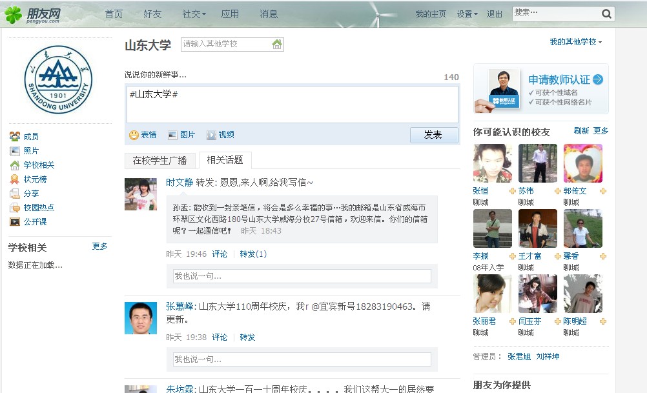Viewport: 647px width, 393px height.
Task: Click the 发表 publish button
Action: (434, 135)
